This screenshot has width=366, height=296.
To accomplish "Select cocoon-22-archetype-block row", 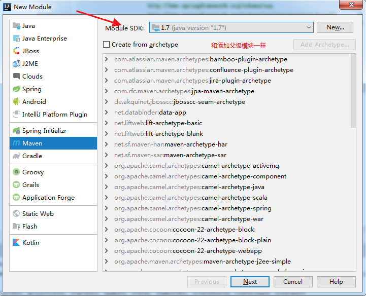I will 227,229.
